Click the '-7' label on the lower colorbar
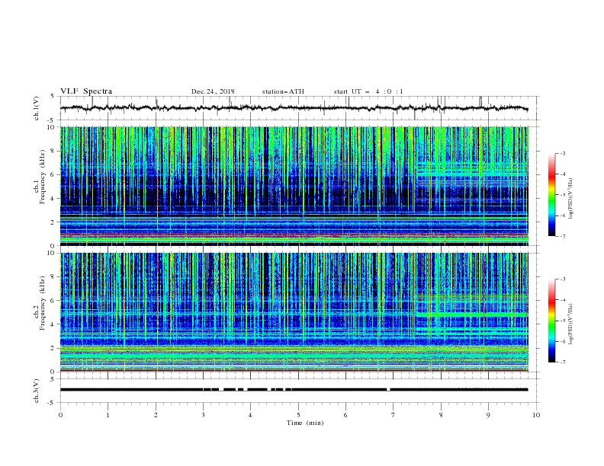604x466 pixels. 562,362
